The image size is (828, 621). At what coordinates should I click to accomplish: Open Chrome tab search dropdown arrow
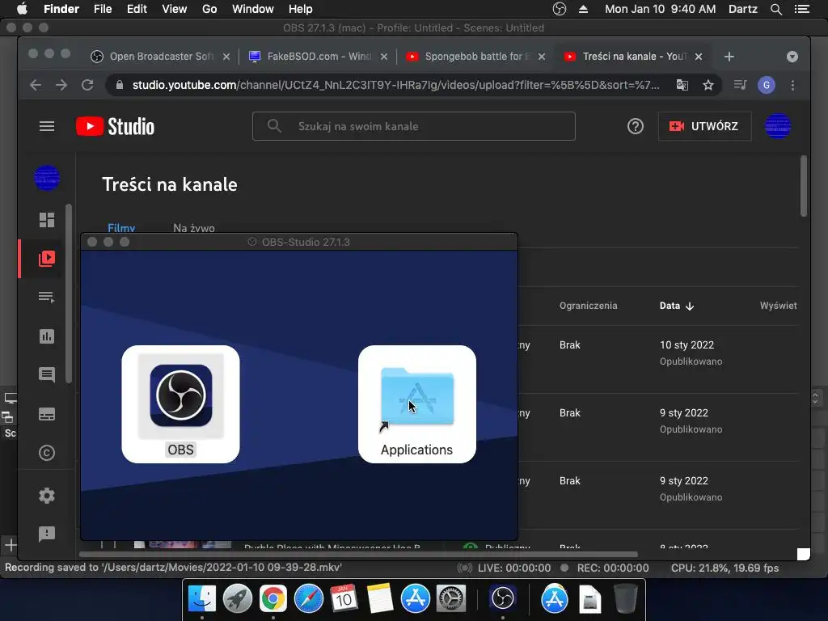click(792, 57)
